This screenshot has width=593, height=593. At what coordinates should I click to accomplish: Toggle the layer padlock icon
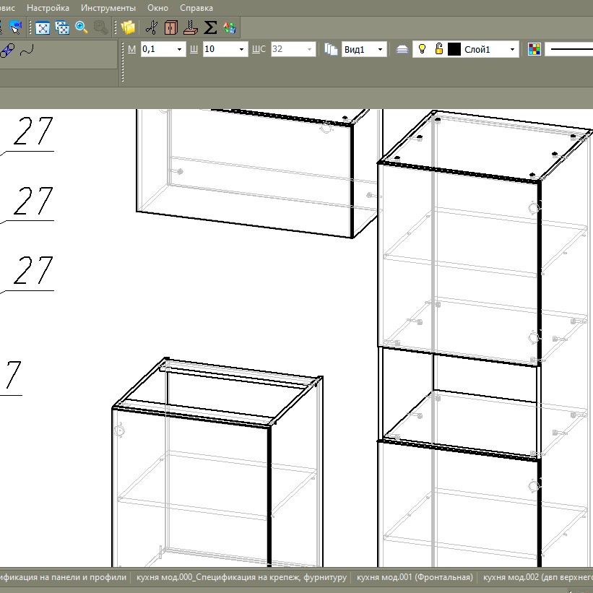tap(438, 49)
